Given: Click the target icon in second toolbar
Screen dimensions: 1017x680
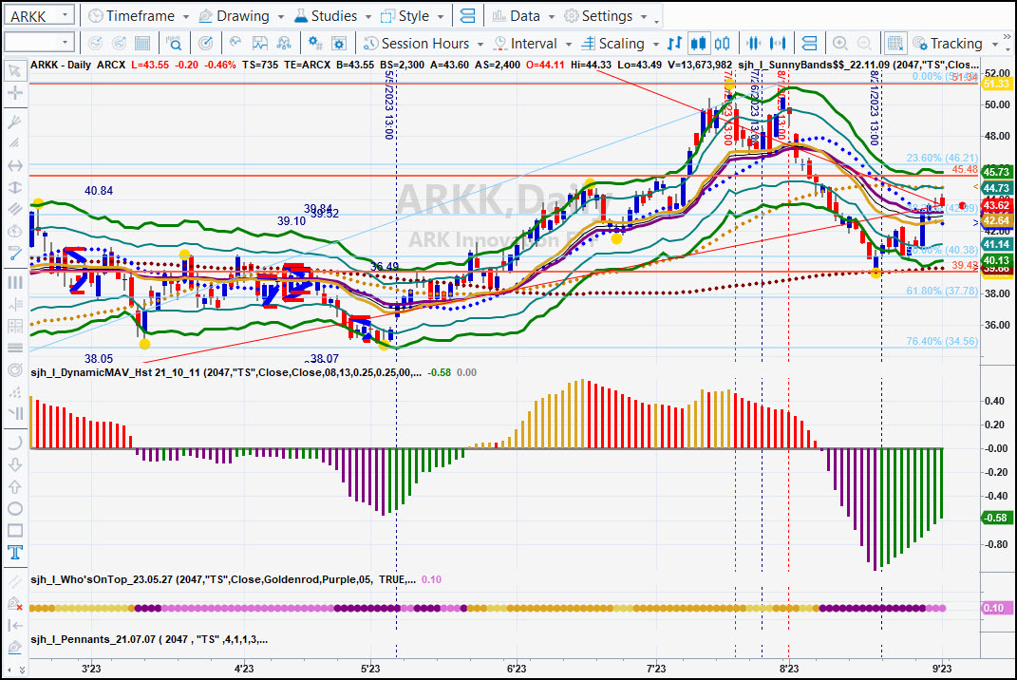Looking at the screenshot, I should click(x=206, y=44).
